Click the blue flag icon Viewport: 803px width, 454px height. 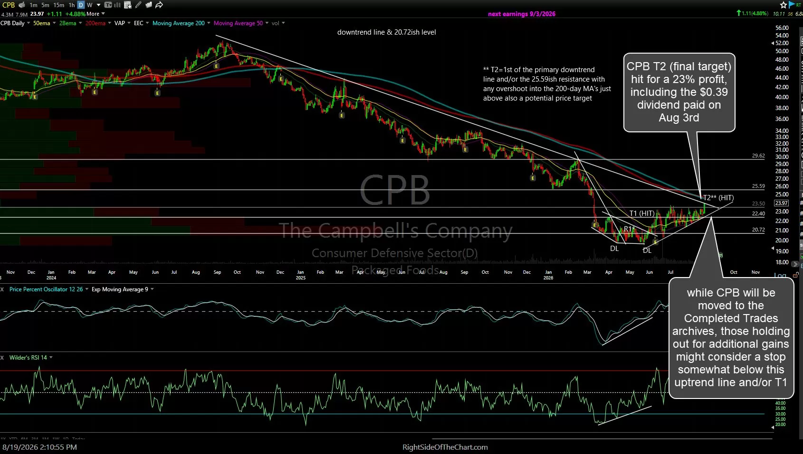[x=791, y=5]
